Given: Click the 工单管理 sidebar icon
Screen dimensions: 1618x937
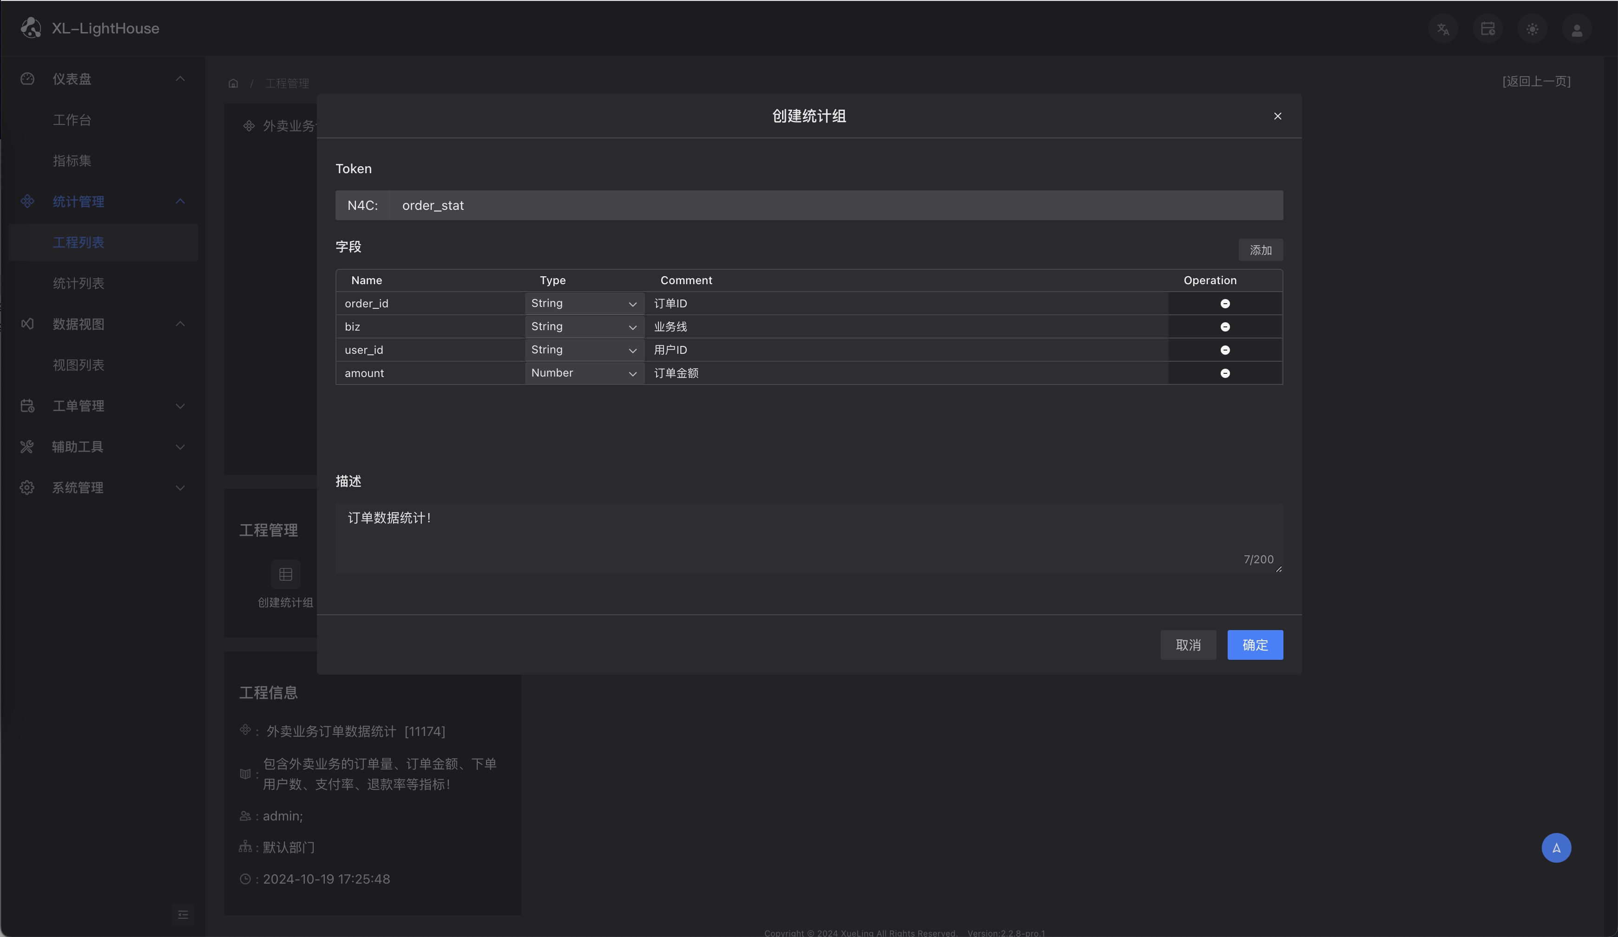Looking at the screenshot, I should tap(27, 406).
